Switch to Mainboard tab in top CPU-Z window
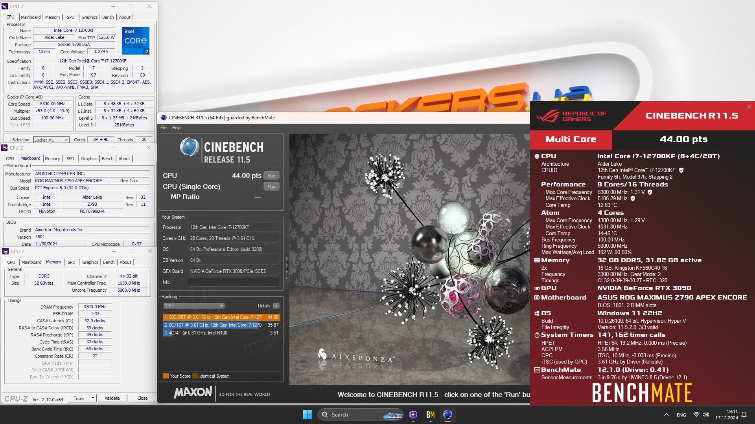This screenshot has width=755, height=424. 31,17
